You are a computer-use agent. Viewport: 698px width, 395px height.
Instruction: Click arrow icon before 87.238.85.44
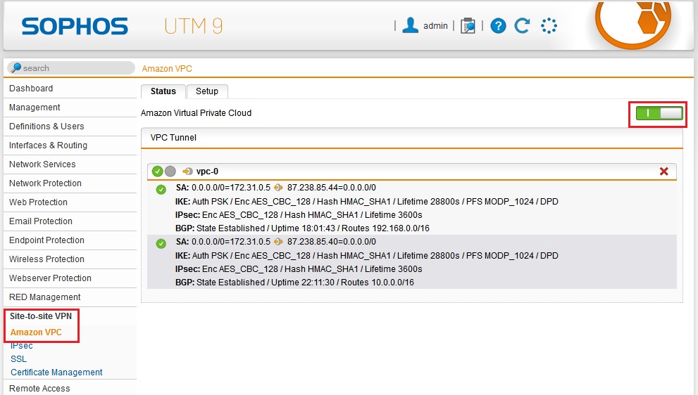tap(278, 188)
